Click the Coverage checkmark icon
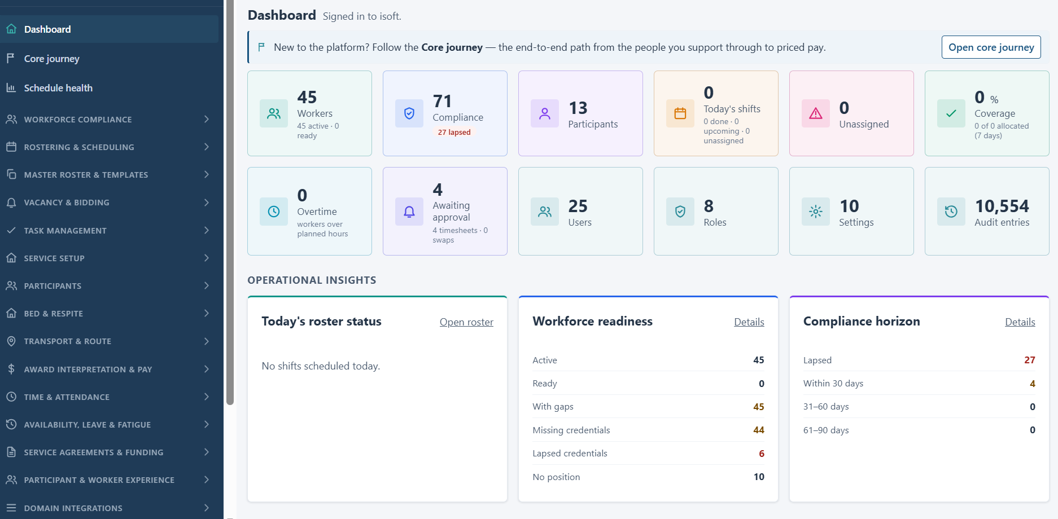This screenshot has width=1058, height=519. pos(951,113)
